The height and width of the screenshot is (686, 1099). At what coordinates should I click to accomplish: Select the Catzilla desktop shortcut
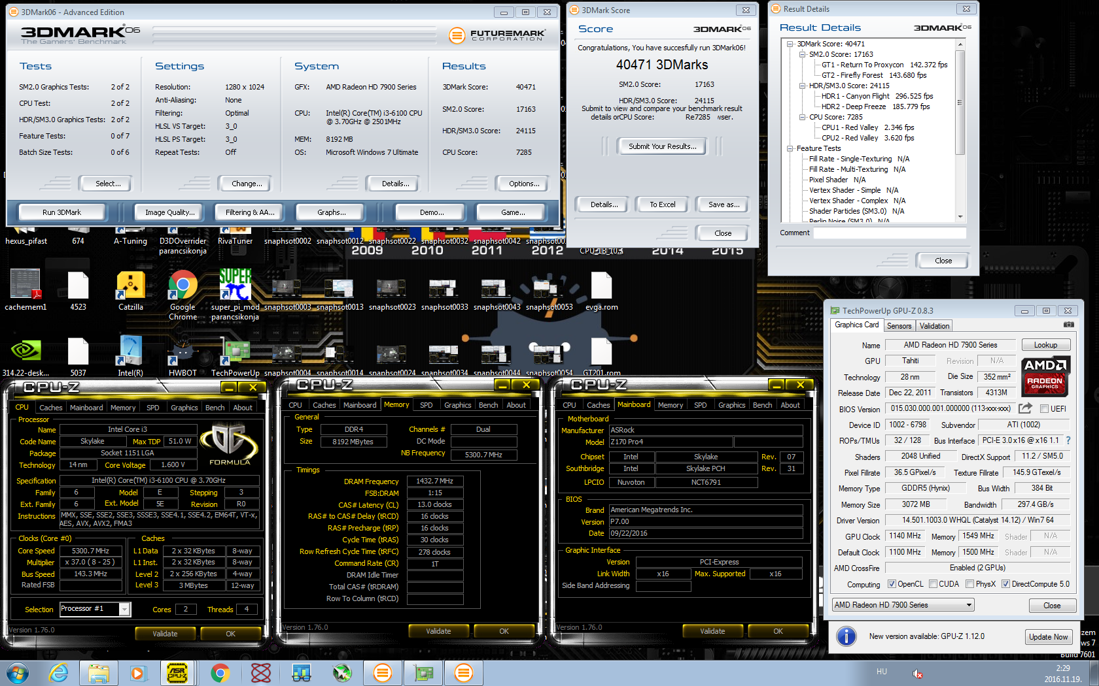click(x=131, y=289)
